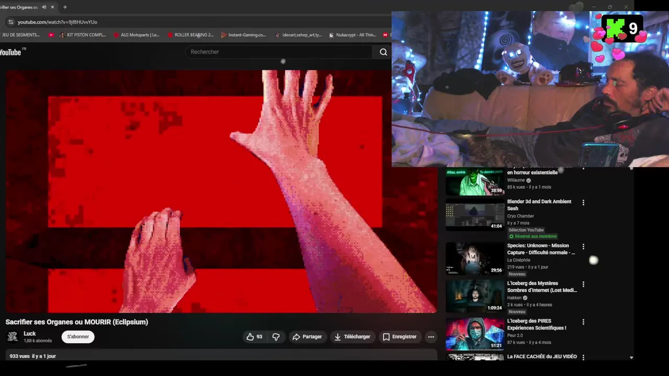669x376 pixels.
Task: Open the 38:59 horreur existentielle video thumbnail
Action: 475,181
